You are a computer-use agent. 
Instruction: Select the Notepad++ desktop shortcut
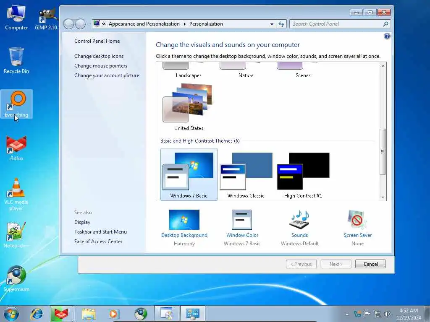16,235
